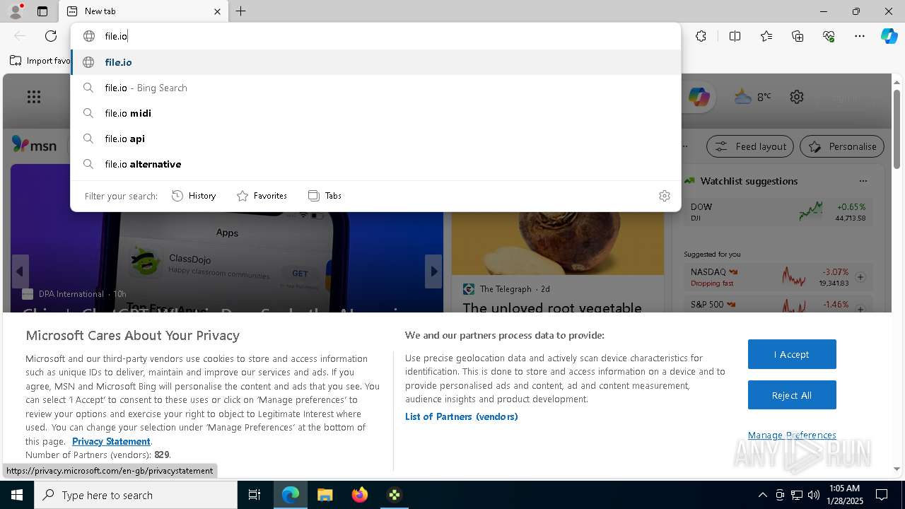Show hidden system tray icons
Image resolution: width=905 pixels, height=509 pixels.
762,495
